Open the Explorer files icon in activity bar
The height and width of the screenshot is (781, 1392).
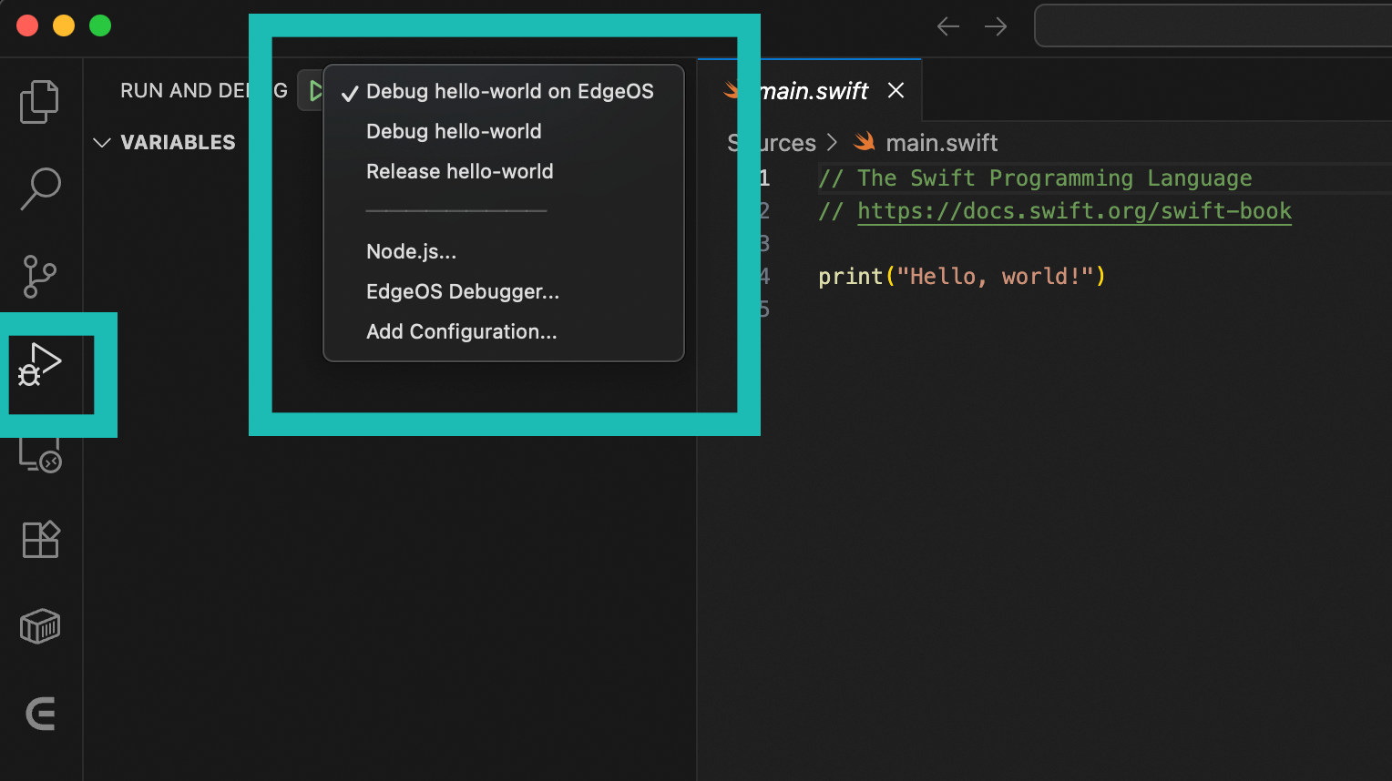coord(39,101)
